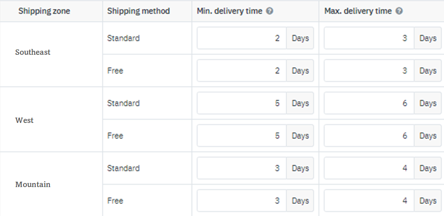Edit West Standard max delivery time field
This screenshot has width=444, height=216.
369,103
